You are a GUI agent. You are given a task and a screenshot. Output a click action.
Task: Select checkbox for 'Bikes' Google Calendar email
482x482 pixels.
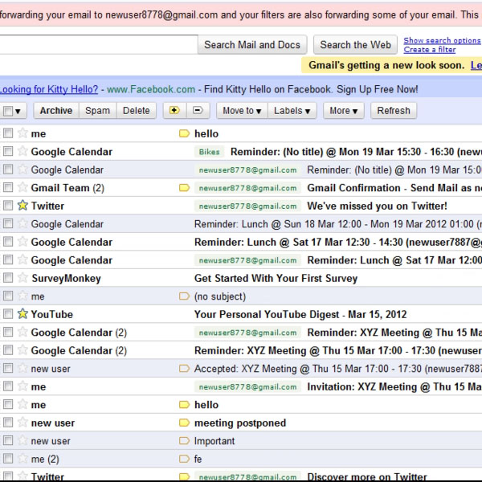click(x=8, y=151)
